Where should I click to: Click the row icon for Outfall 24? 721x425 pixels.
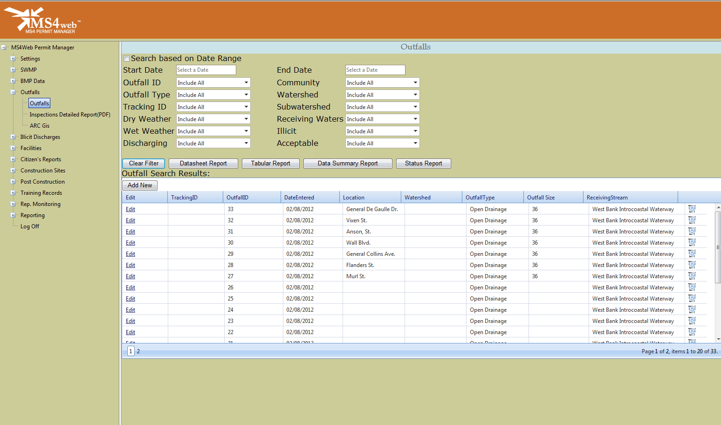coord(692,309)
